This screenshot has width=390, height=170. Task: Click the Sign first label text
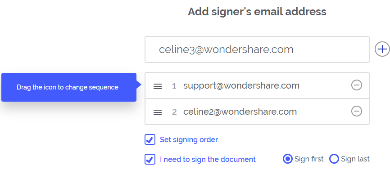click(309, 159)
